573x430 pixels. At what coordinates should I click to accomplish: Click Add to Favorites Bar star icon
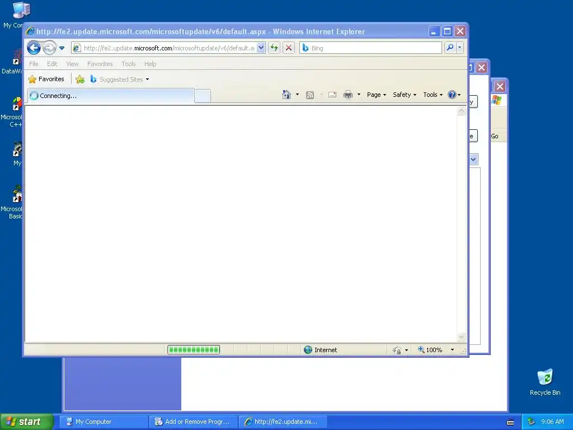pos(80,79)
